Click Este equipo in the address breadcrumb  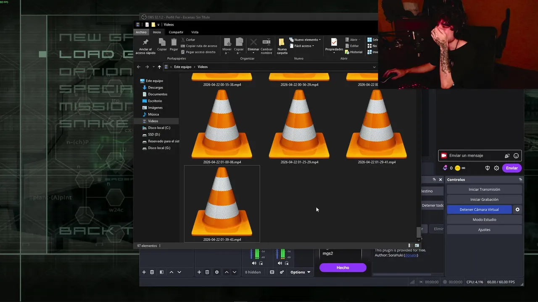pyautogui.click(x=182, y=67)
